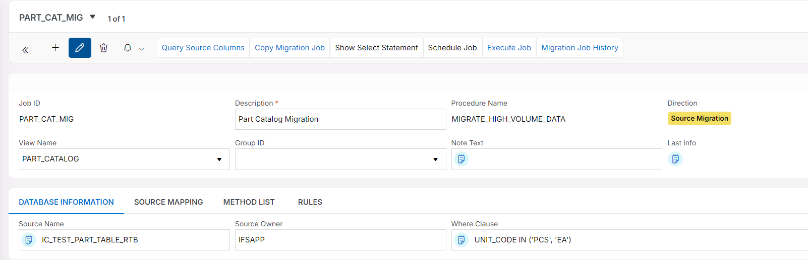Viewport: 808px width, 260px height.
Task: Open Source Name editor icon
Action: tap(29, 240)
